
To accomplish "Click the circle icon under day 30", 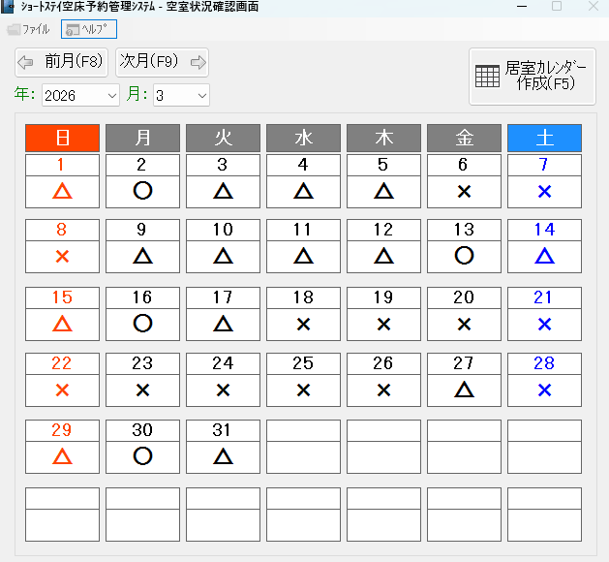I will 142,455.
